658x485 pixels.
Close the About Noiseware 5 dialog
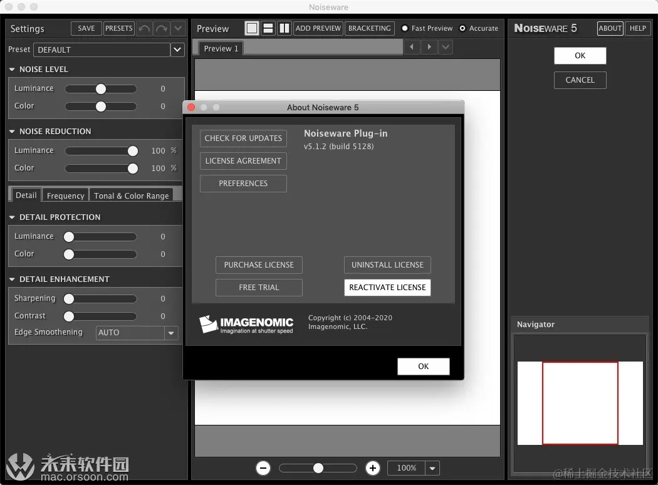pos(191,107)
